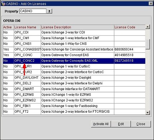Click the Close button at bottom
Viewport: 154px width, 140px height.
coord(141,124)
